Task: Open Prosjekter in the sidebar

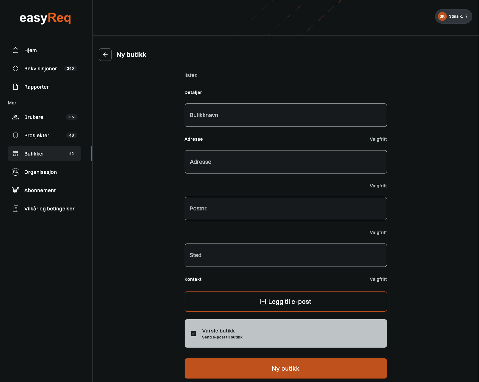Action: point(44,135)
